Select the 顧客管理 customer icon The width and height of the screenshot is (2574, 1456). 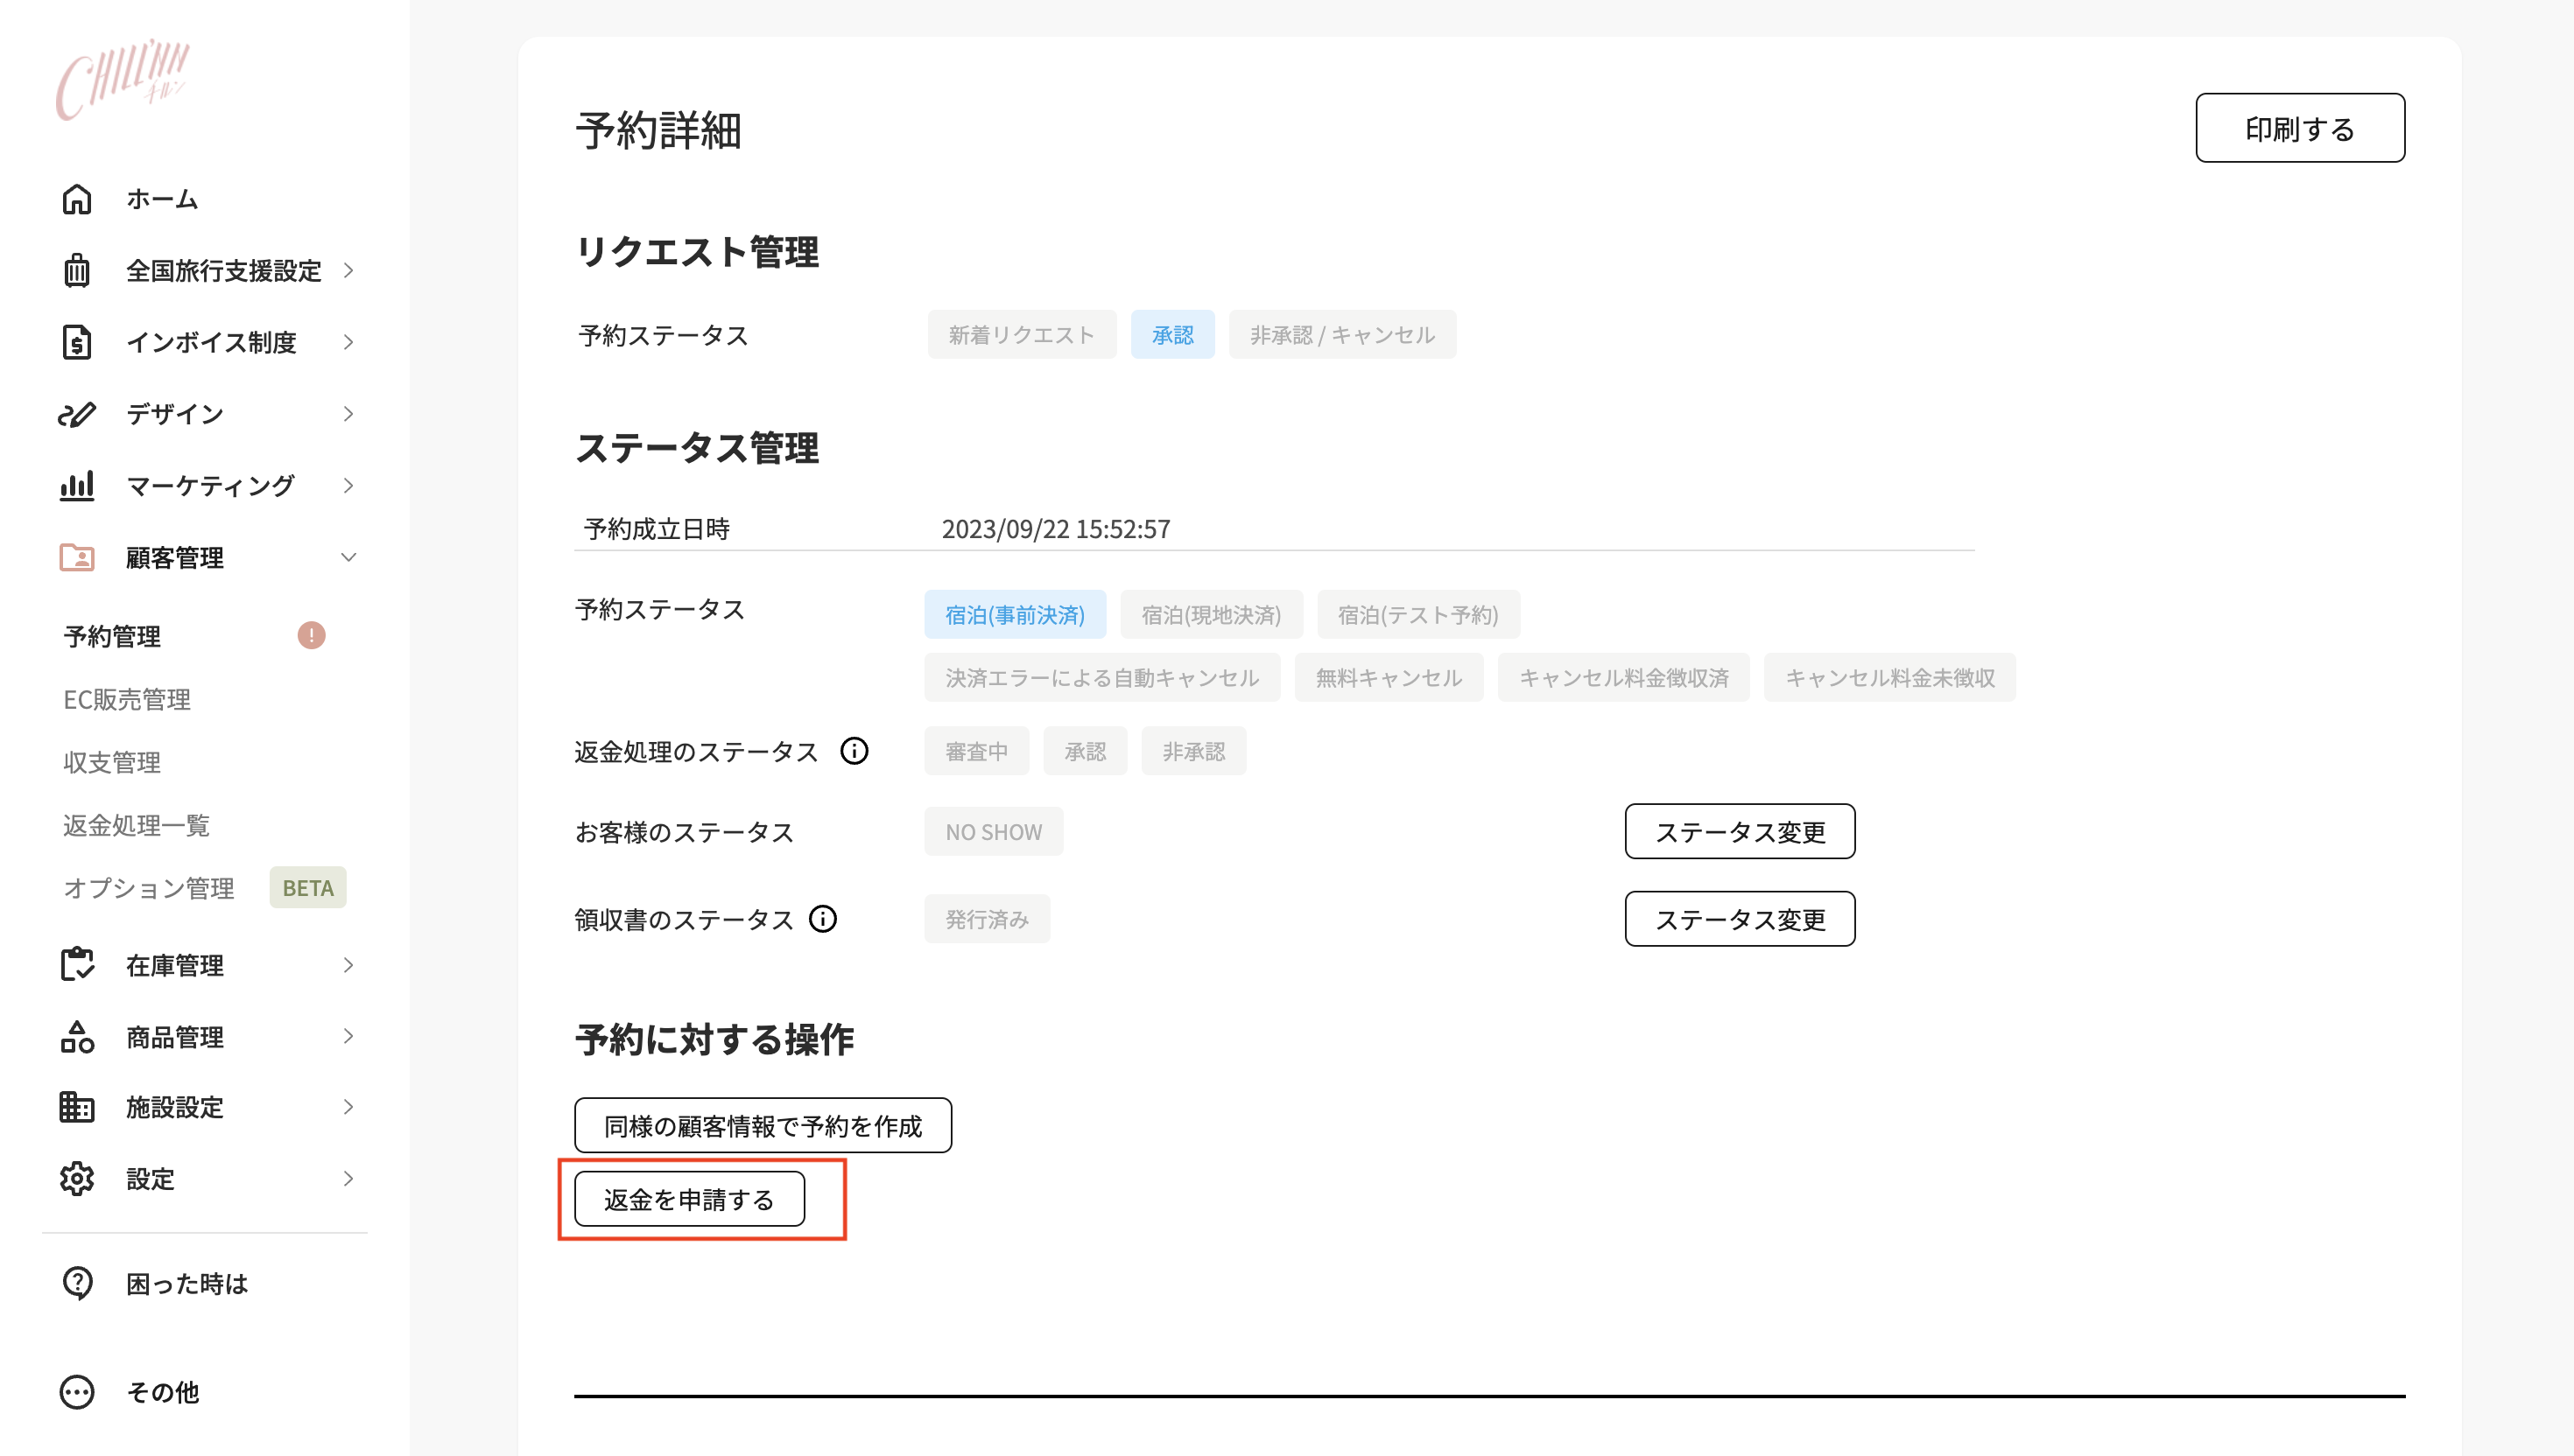[78, 557]
